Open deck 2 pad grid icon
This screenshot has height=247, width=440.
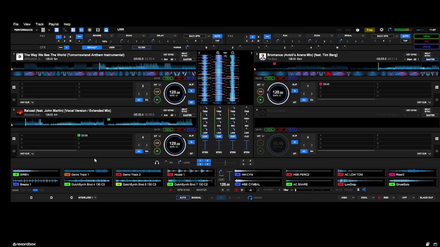[437, 87]
